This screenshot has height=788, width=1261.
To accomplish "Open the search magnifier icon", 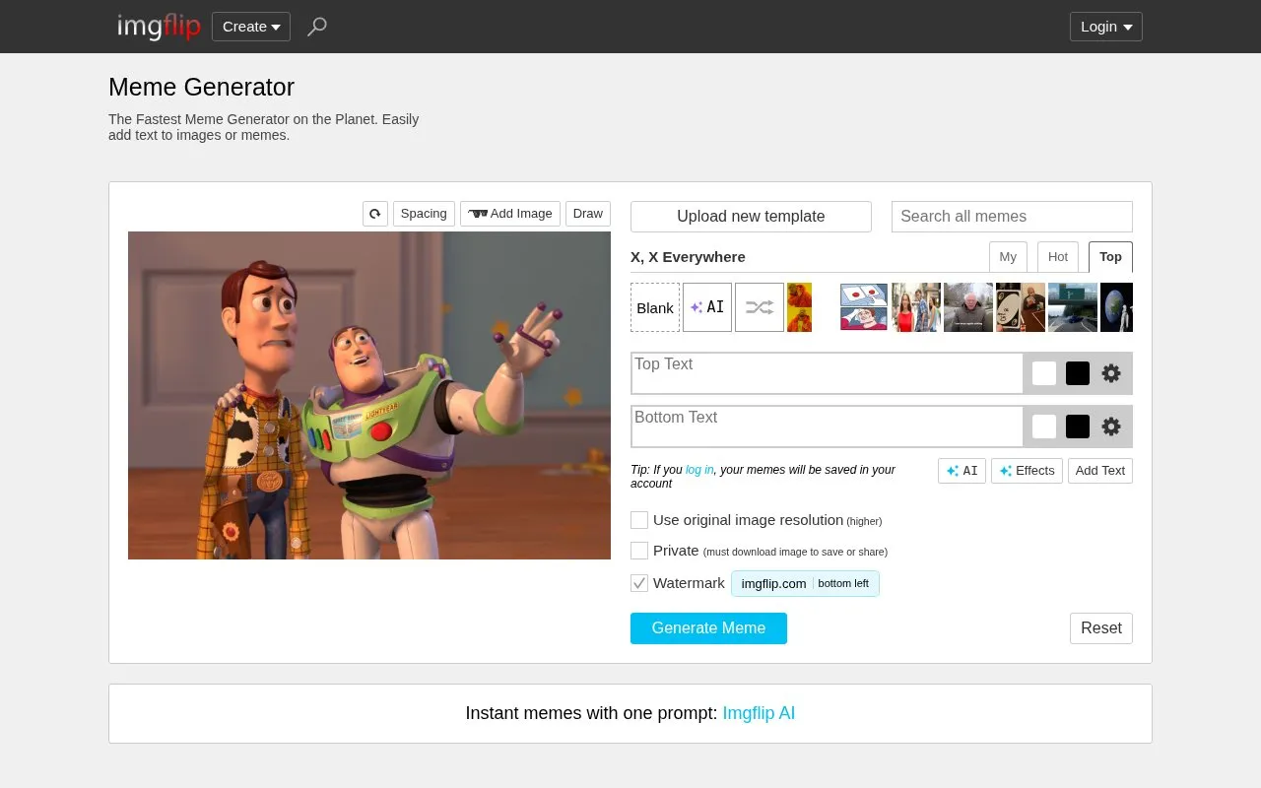I will coord(316,27).
